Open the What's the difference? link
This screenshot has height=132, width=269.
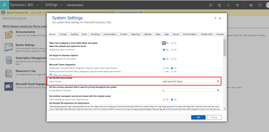(62, 75)
